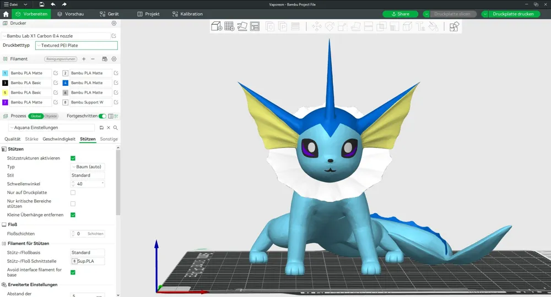Open the Stütz-/Floßbasis Standard dropdown

pyautogui.click(x=88, y=252)
